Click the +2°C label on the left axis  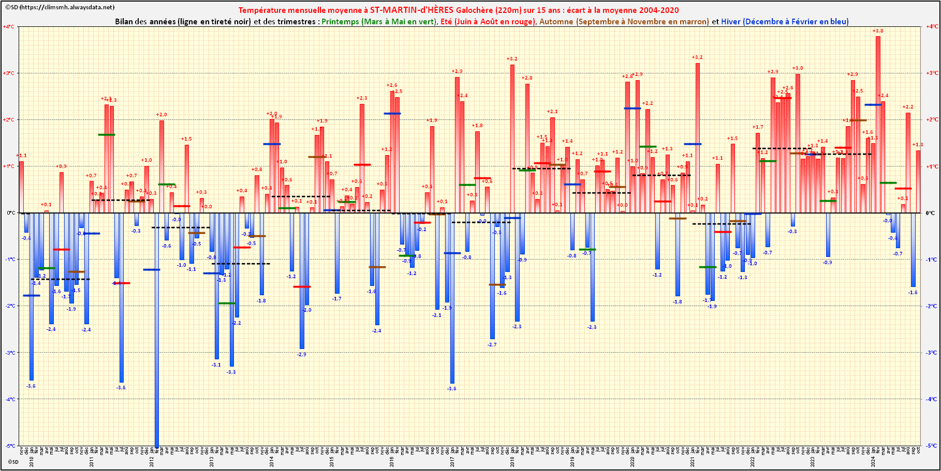tap(9, 119)
